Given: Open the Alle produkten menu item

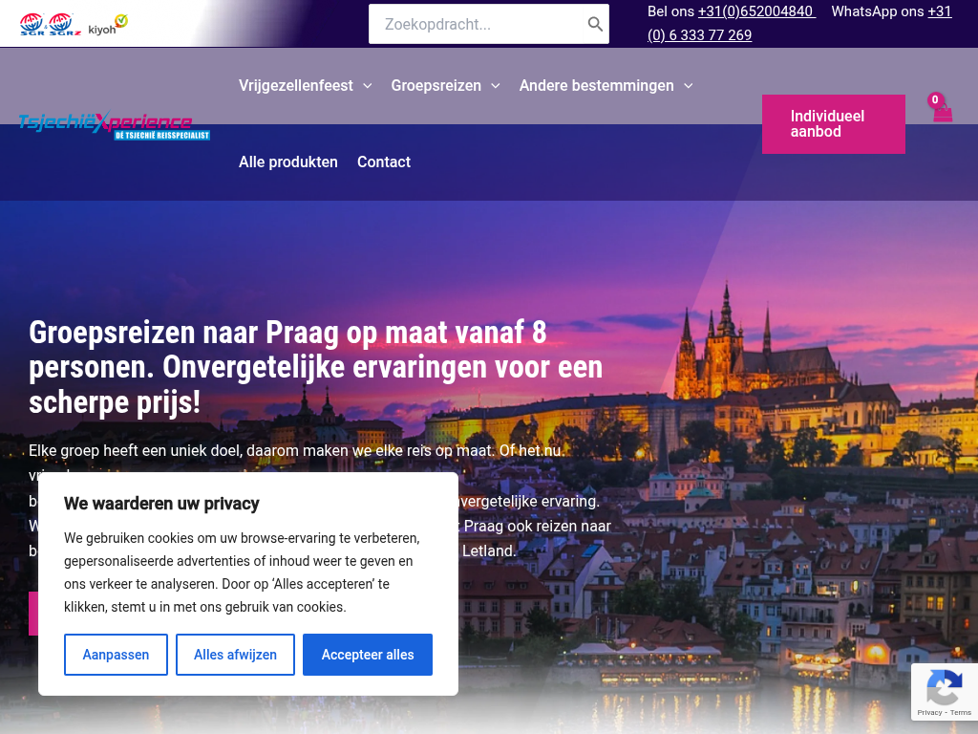Looking at the screenshot, I should [287, 162].
